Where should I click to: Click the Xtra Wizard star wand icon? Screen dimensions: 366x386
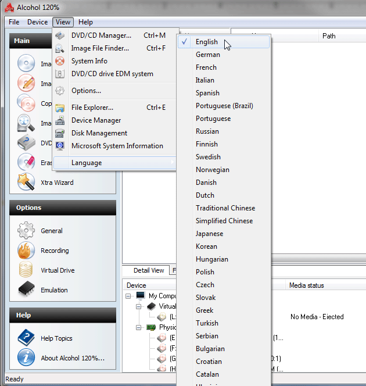tap(26, 182)
